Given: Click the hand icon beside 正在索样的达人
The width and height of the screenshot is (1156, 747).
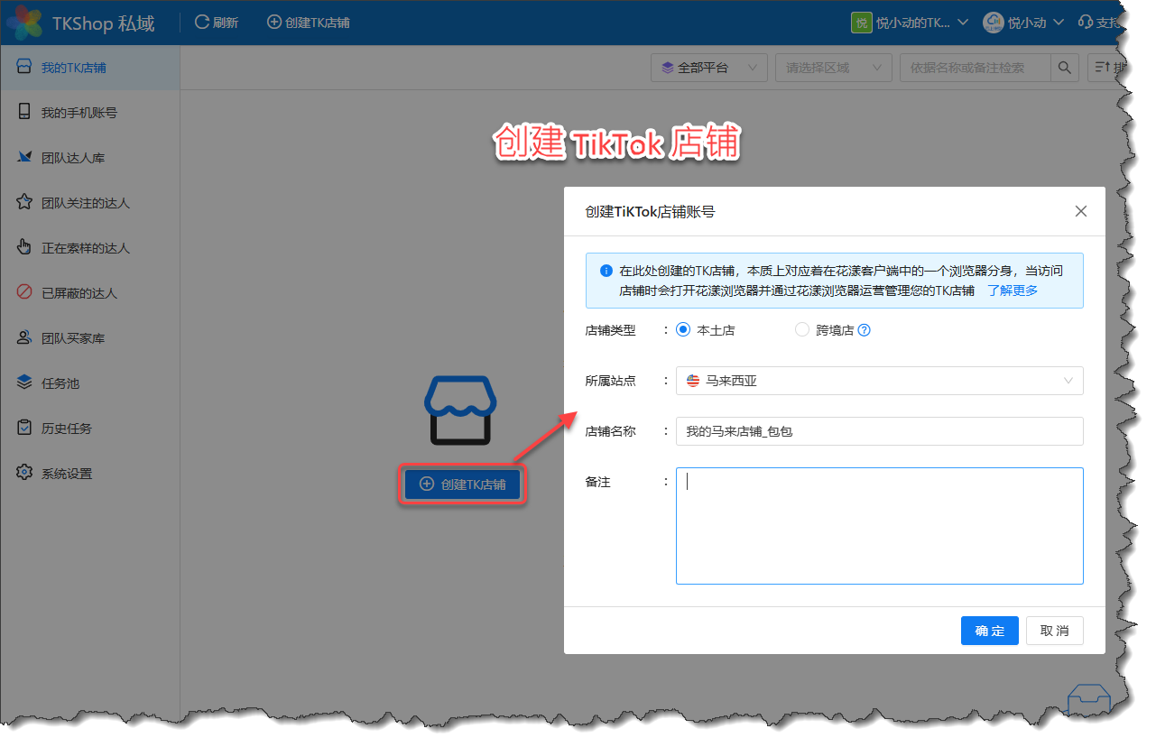Looking at the screenshot, I should pyautogui.click(x=24, y=247).
